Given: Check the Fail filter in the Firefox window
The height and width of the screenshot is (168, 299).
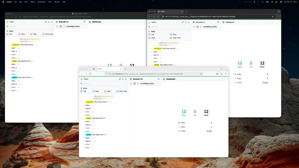Looking at the screenshot, I should point(82,91).
